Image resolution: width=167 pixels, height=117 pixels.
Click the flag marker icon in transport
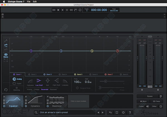(75, 10)
